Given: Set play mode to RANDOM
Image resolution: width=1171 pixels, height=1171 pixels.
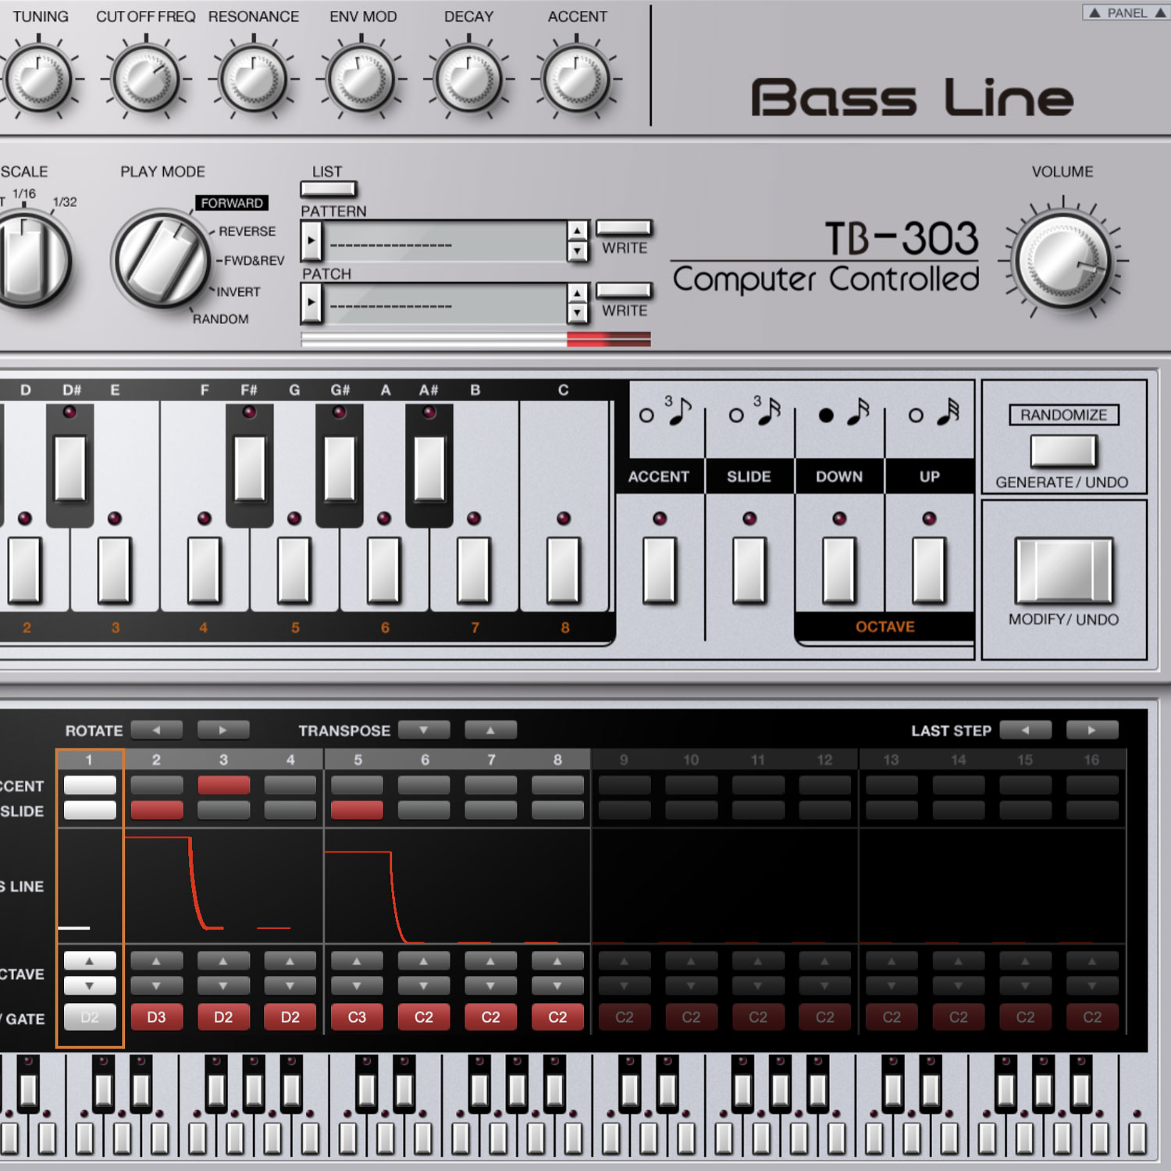Looking at the screenshot, I should (221, 319).
